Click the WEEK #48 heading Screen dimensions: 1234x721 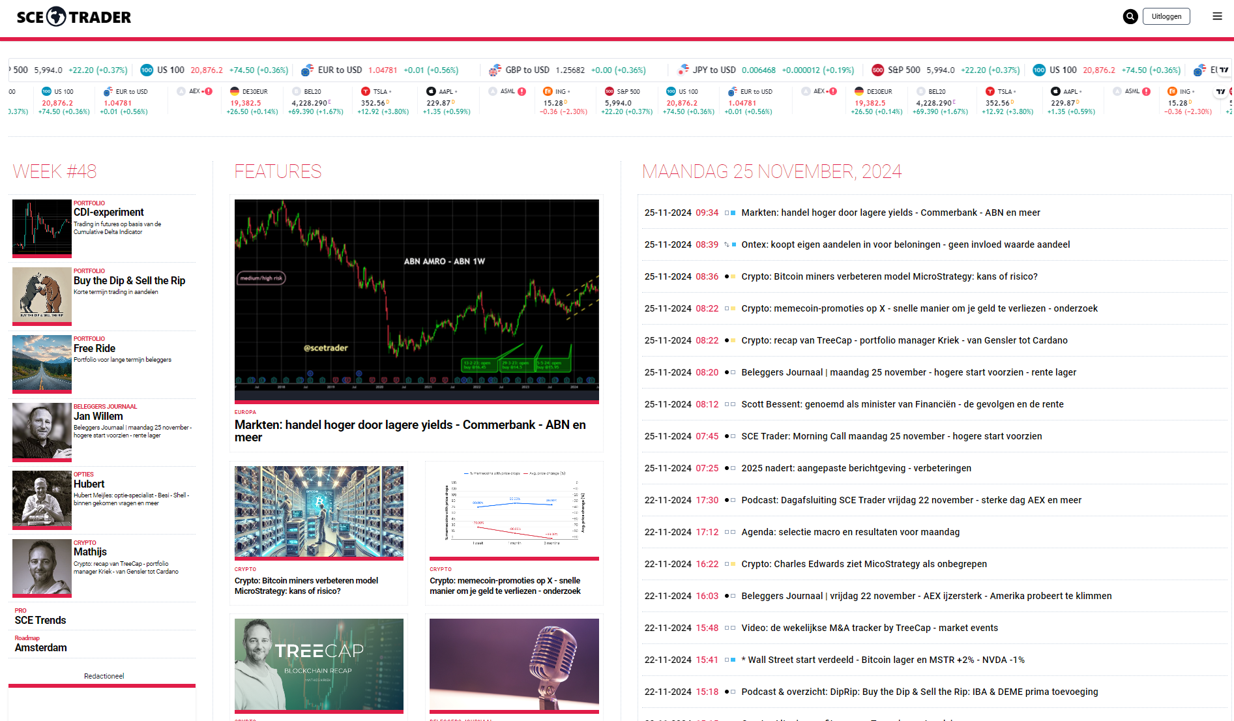tap(55, 171)
